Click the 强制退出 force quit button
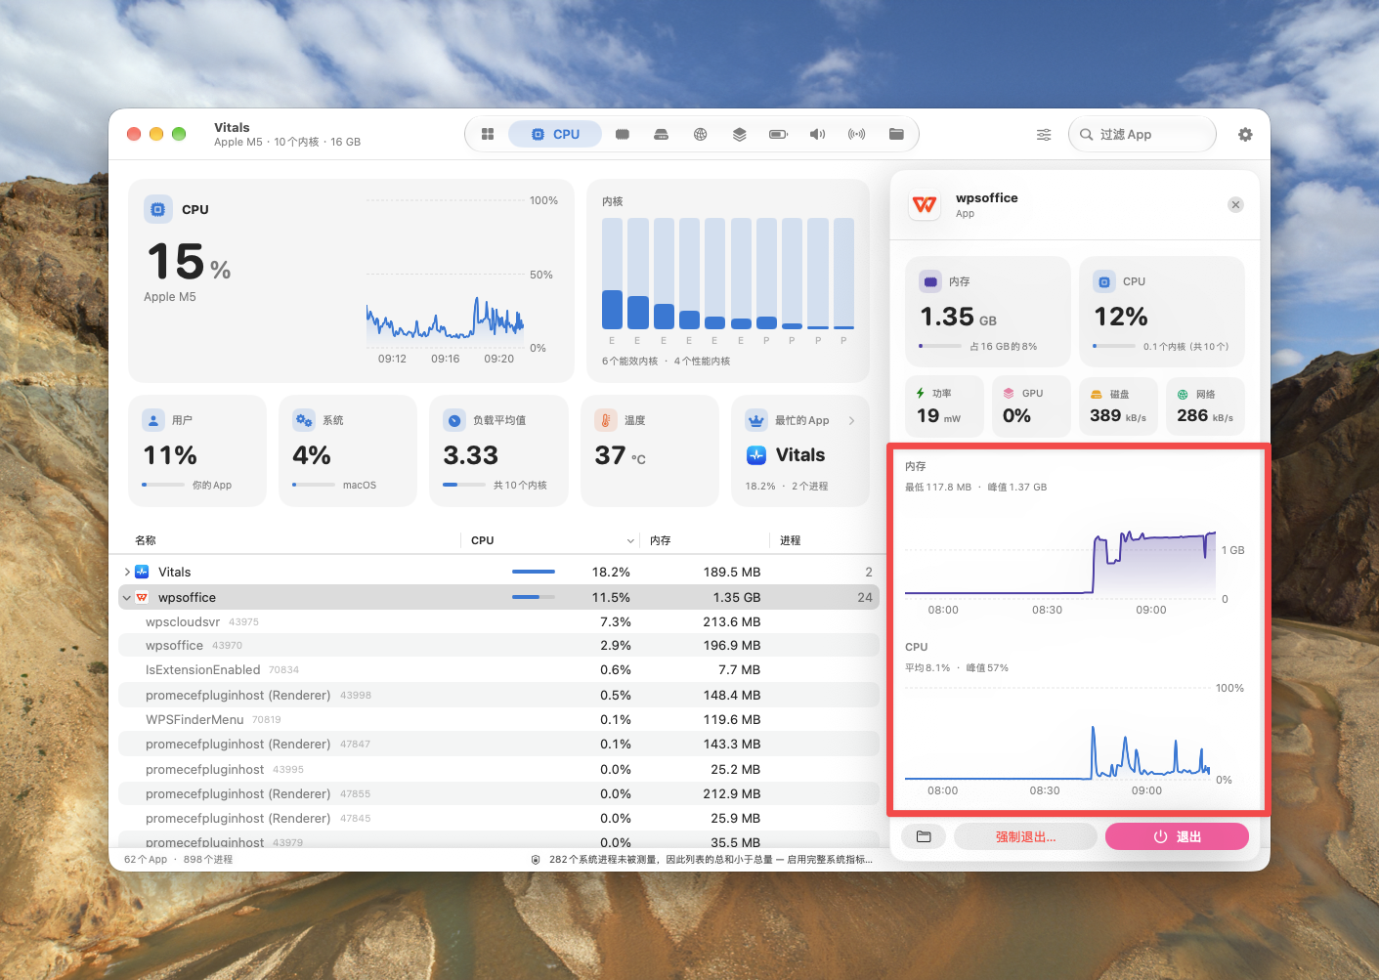This screenshot has width=1379, height=980. pos(1025,836)
